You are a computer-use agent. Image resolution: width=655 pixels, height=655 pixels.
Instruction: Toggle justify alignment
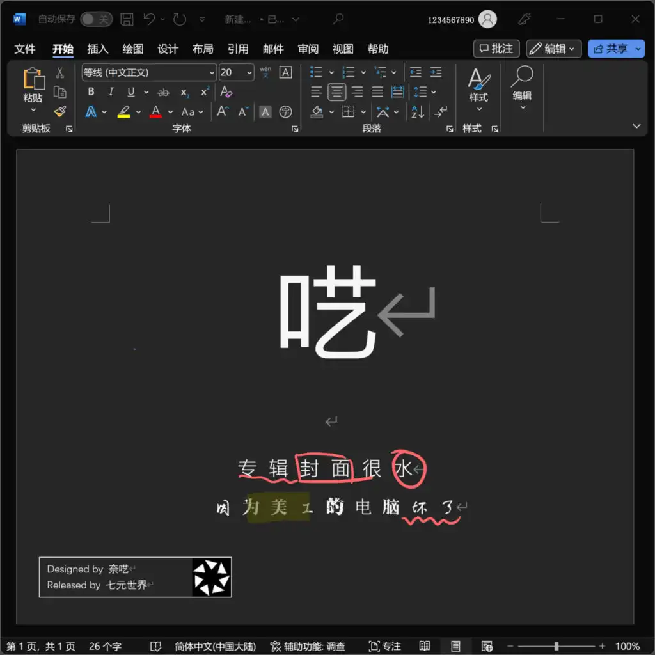pos(377,91)
